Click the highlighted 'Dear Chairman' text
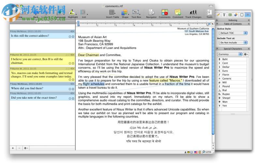Viewport: 261px width, 163px height. tap(88, 55)
